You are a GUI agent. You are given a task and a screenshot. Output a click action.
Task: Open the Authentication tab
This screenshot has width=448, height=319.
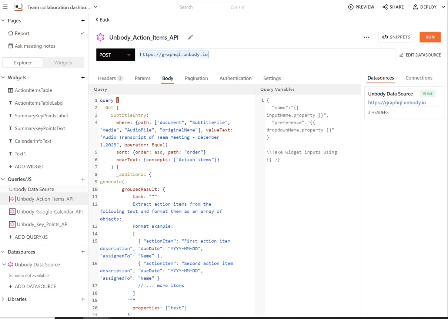click(x=235, y=78)
